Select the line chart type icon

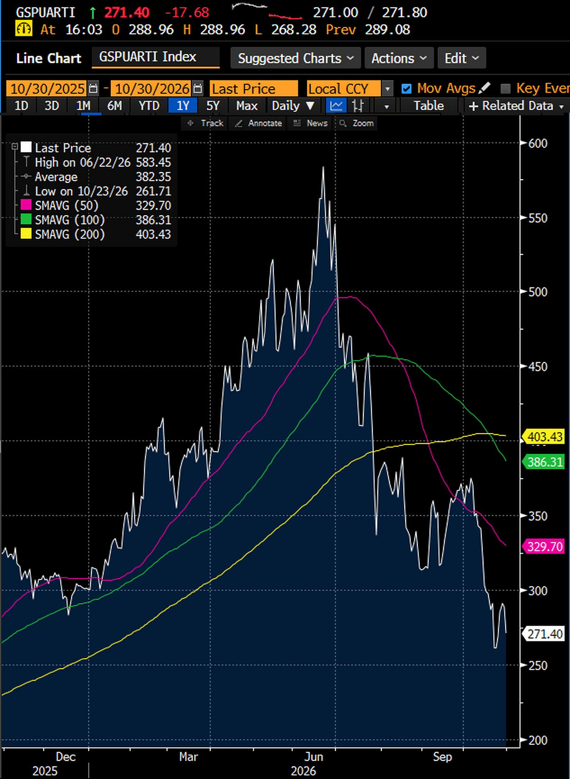(x=336, y=106)
